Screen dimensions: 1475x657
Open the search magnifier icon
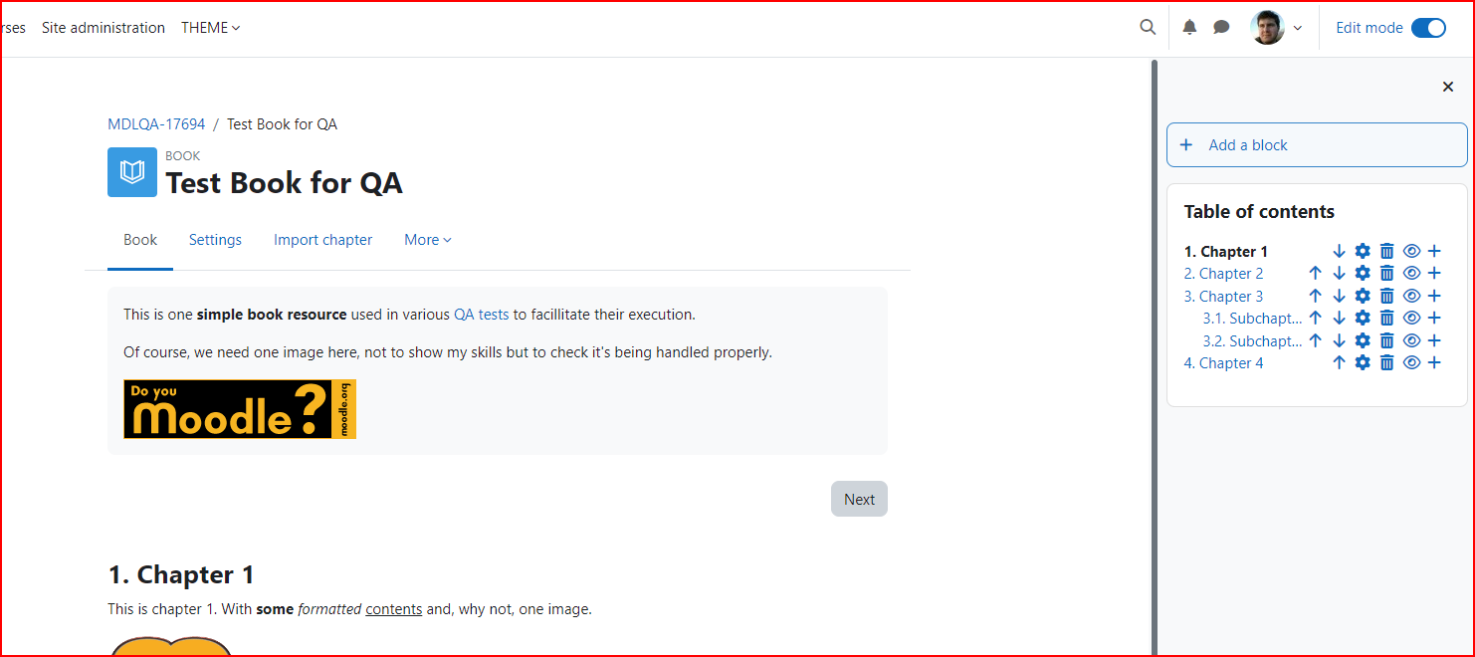click(x=1148, y=28)
